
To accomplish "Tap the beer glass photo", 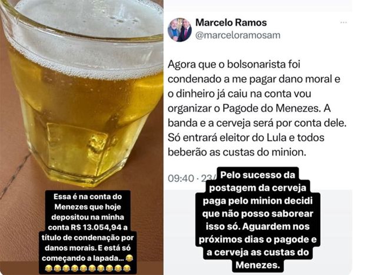I will 81,93.
